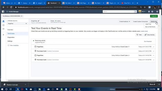The height and width of the screenshot is (91, 162).
Task: Open the finance-icon.eps downloaded file
Action: (x=12, y=85)
